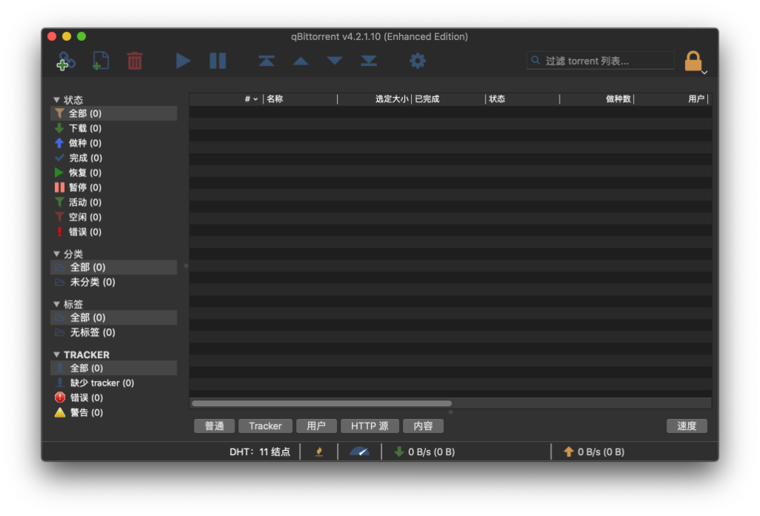Focus the torrent filter search field
The width and height of the screenshot is (760, 516).
(x=600, y=61)
